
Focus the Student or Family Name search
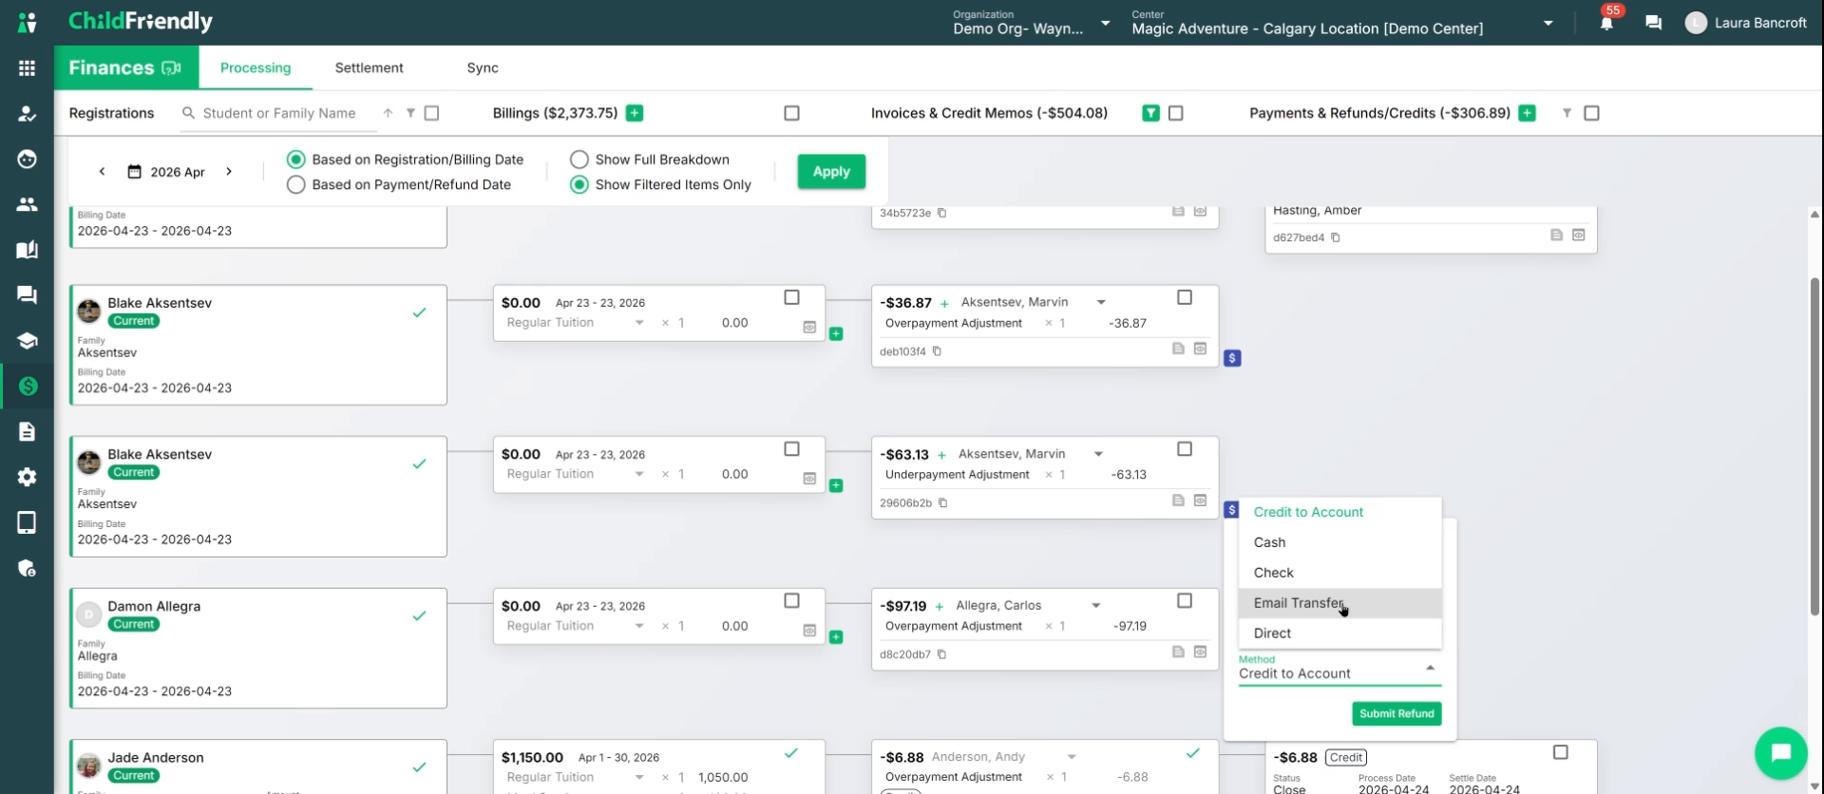pos(279,113)
